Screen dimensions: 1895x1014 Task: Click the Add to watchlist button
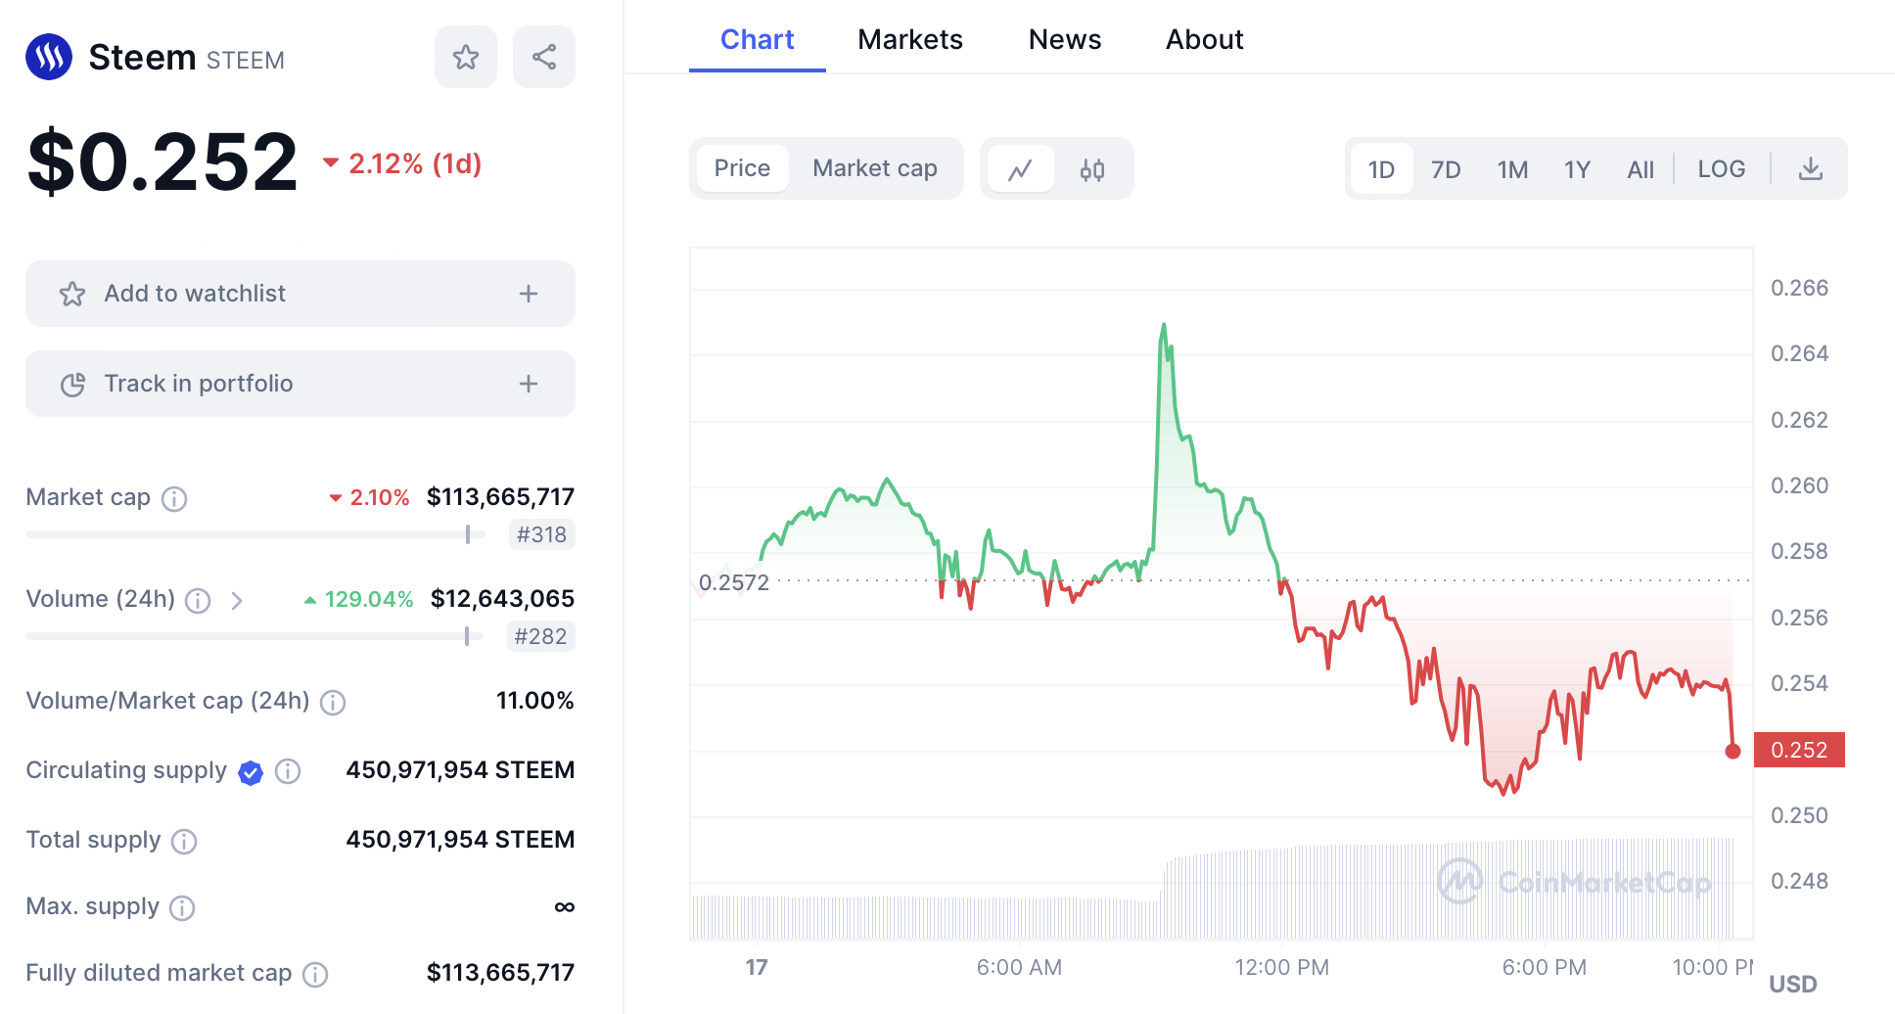[196, 294]
